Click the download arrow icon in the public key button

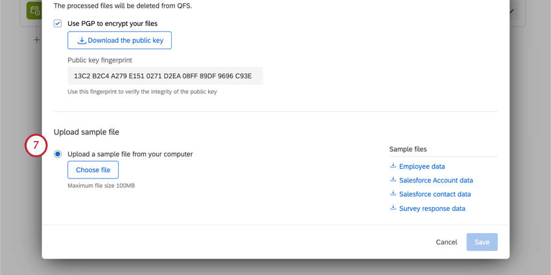[x=82, y=40]
